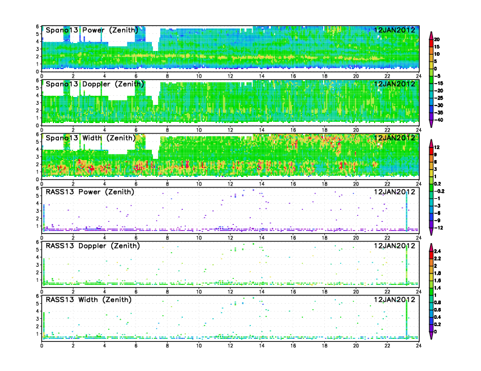
Task: Click the "1.8" label on the bottom color bar
Action: click(437, 273)
